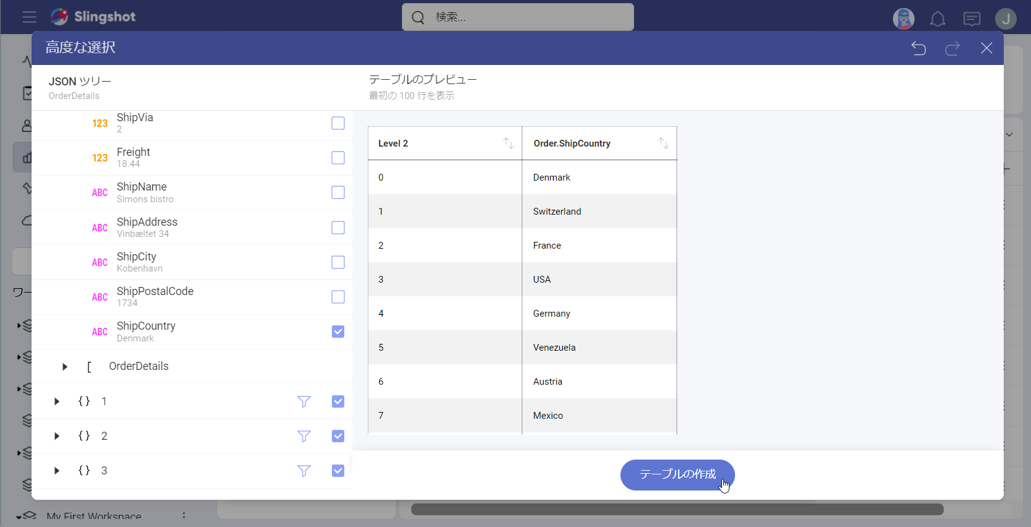Screen dimensions: 1031x527
Task: Undo the last selection change
Action: 918,48
